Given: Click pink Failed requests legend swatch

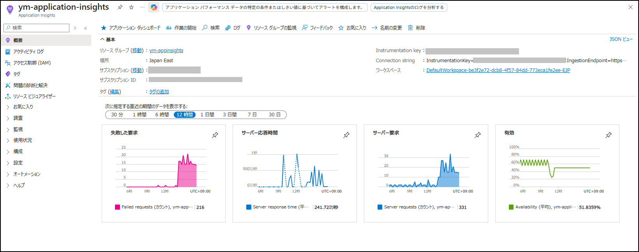Looking at the screenshot, I should [x=117, y=207].
